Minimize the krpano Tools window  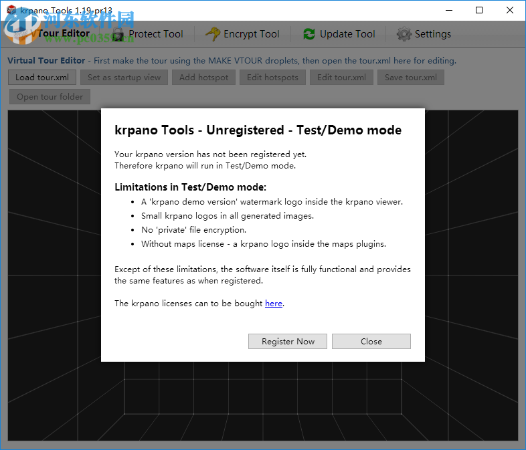(x=449, y=10)
